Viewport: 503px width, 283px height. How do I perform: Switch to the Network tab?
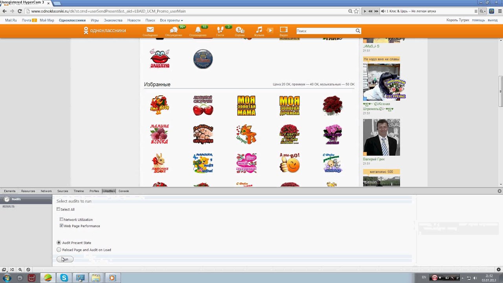point(46,191)
